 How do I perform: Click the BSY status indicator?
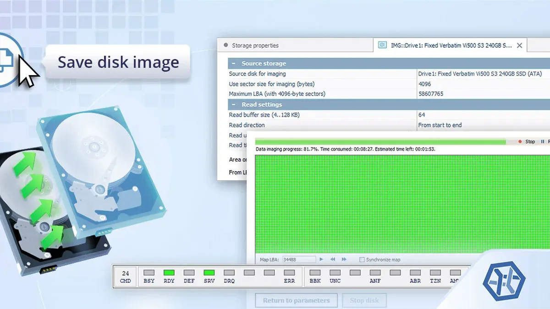tap(149, 273)
